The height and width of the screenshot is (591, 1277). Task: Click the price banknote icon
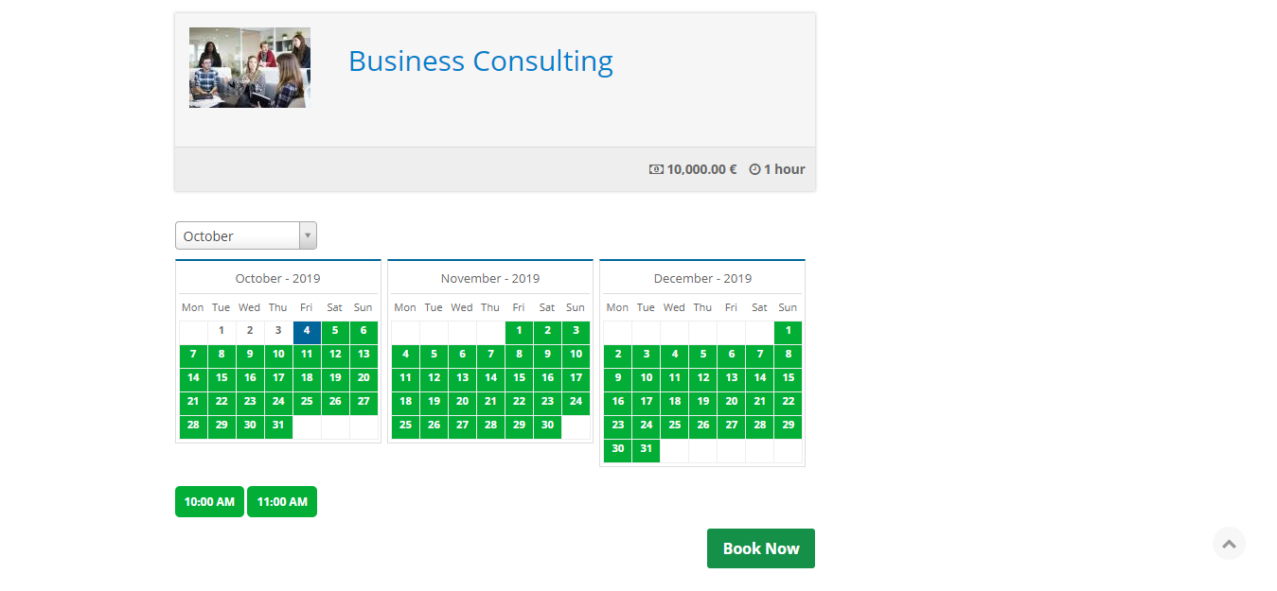(x=656, y=169)
